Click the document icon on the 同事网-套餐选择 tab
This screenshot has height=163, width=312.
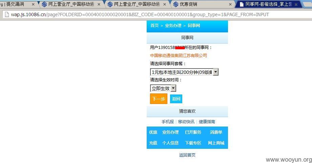[x=241, y=4]
